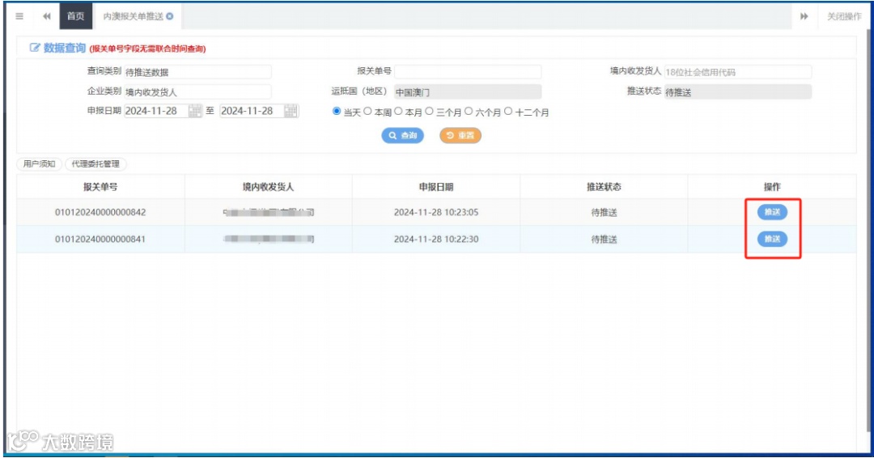Click the 境内收发货人 credit code input
The image size is (874, 458).
pyautogui.click(x=737, y=72)
